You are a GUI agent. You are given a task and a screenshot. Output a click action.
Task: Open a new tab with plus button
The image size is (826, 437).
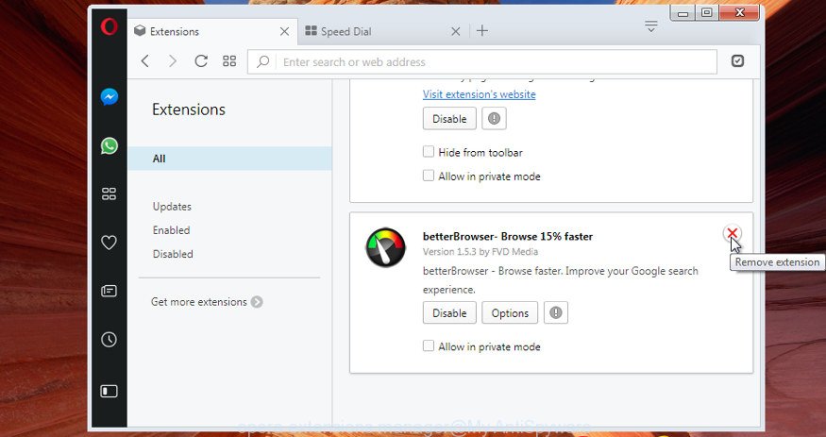[482, 31]
